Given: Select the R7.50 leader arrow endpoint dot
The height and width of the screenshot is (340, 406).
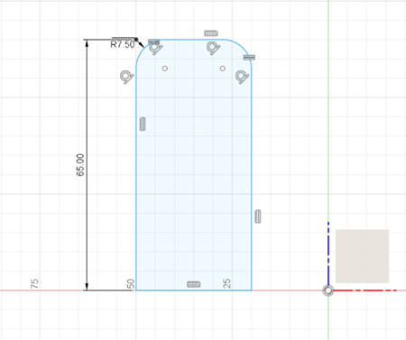Looking at the screenshot, I should (136, 39).
